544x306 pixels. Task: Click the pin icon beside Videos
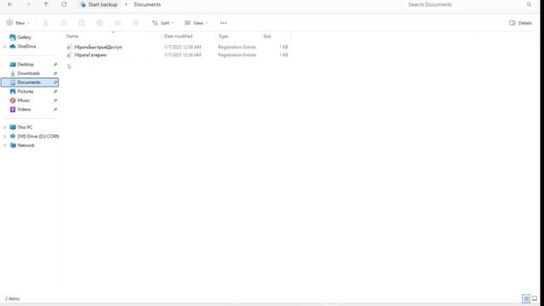coord(55,110)
